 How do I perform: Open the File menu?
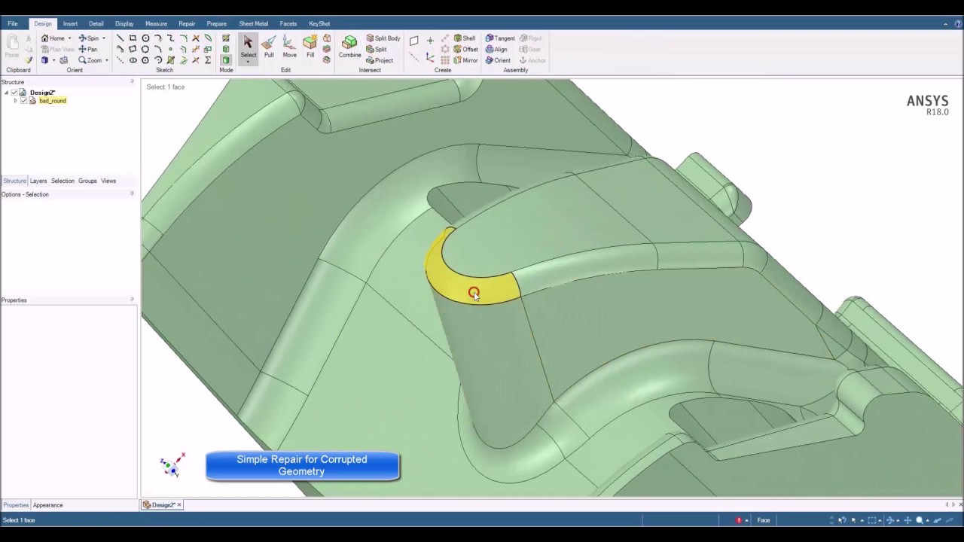point(13,23)
